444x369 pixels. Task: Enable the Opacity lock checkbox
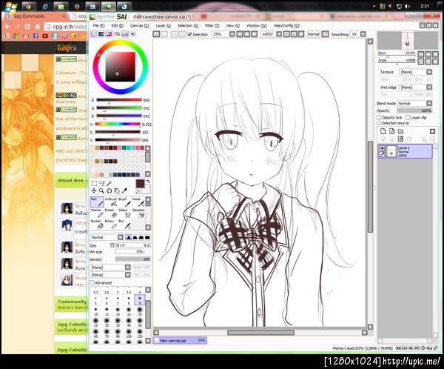(x=379, y=117)
